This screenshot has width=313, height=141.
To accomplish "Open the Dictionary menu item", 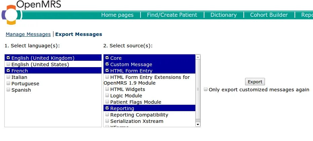I will tap(224, 15).
